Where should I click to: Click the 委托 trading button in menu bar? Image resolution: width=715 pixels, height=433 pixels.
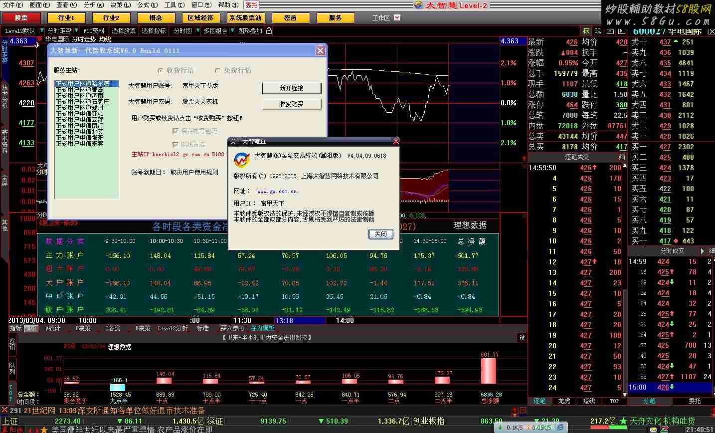pyautogui.click(x=252, y=5)
